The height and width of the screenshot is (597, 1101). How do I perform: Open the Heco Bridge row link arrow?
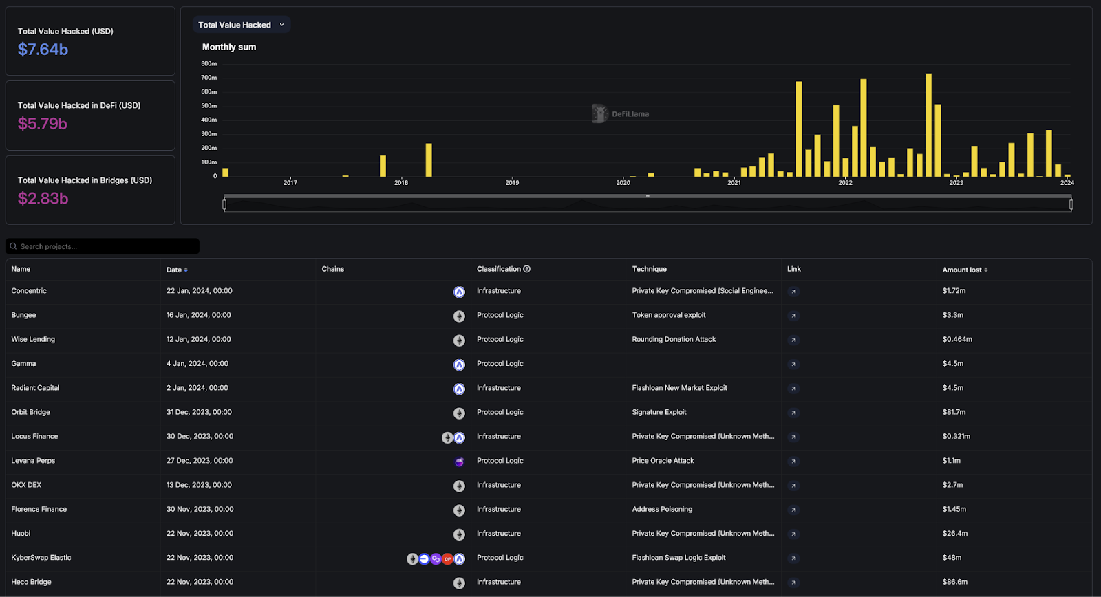[793, 583]
